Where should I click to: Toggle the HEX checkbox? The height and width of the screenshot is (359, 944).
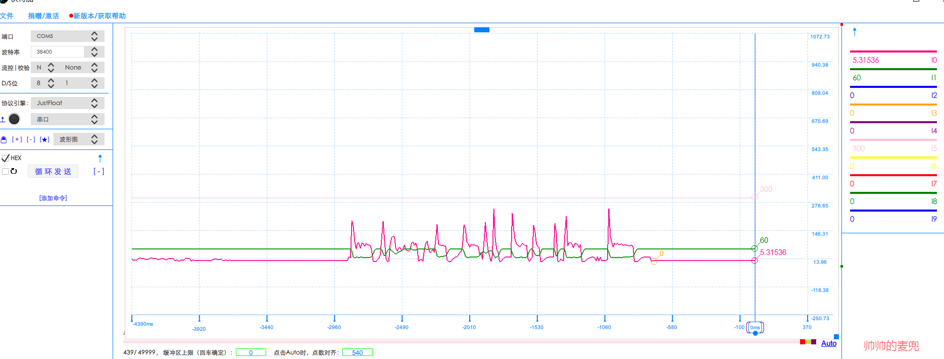pos(6,158)
